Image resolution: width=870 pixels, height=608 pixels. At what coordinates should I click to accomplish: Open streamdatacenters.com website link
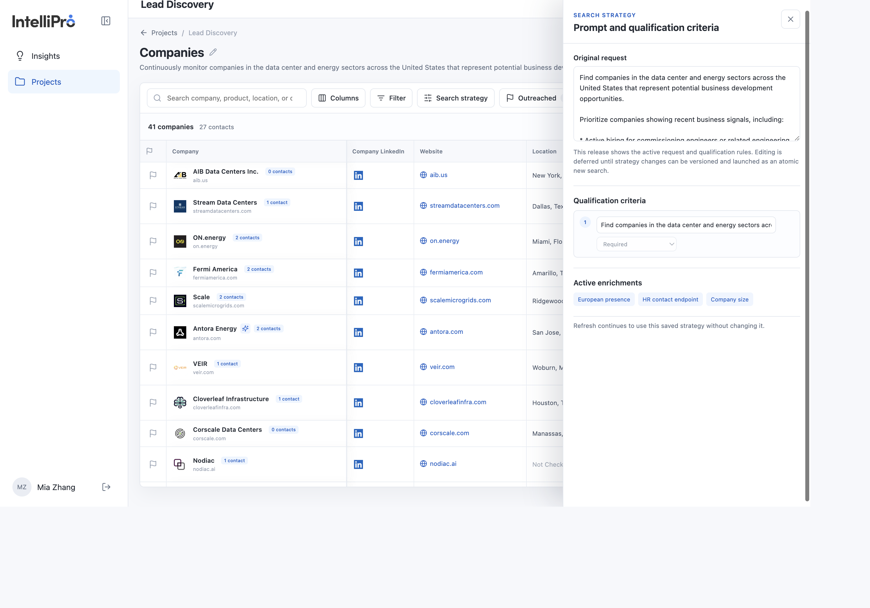coord(465,205)
